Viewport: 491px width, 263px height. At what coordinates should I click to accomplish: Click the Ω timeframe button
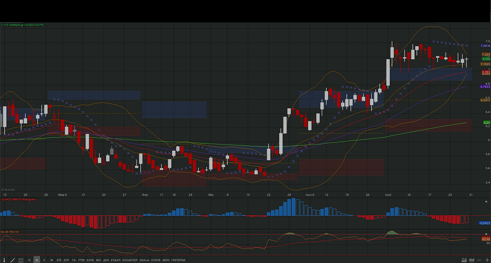coord(29,260)
